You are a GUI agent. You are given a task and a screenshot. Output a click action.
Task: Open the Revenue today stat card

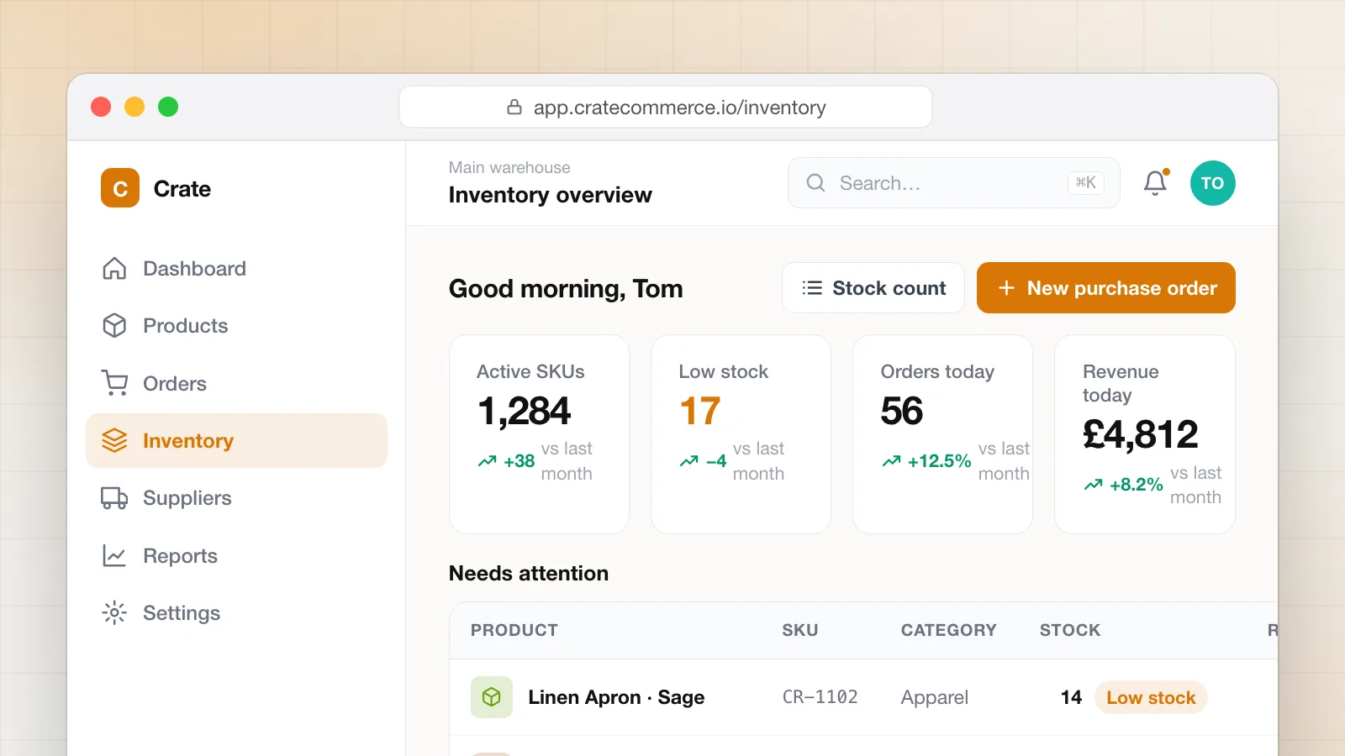click(x=1145, y=434)
